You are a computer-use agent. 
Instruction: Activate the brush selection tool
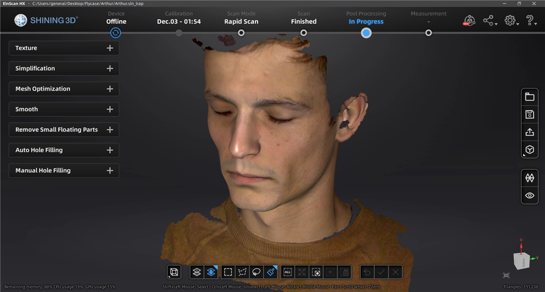(271, 272)
